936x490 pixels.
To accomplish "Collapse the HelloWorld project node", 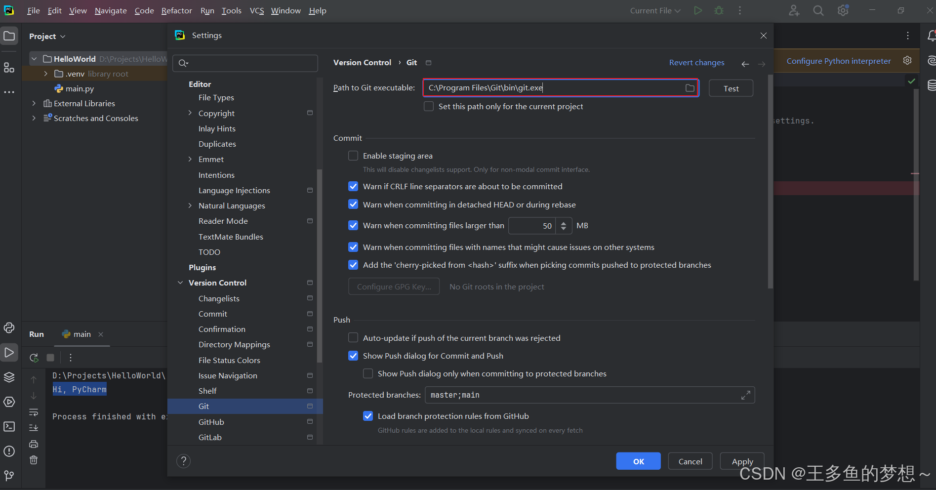I will coord(34,59).
